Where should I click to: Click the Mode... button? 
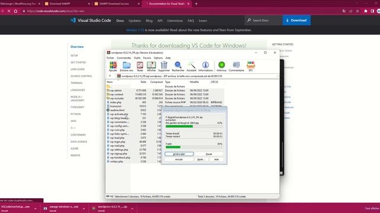(x=201, y=159)
